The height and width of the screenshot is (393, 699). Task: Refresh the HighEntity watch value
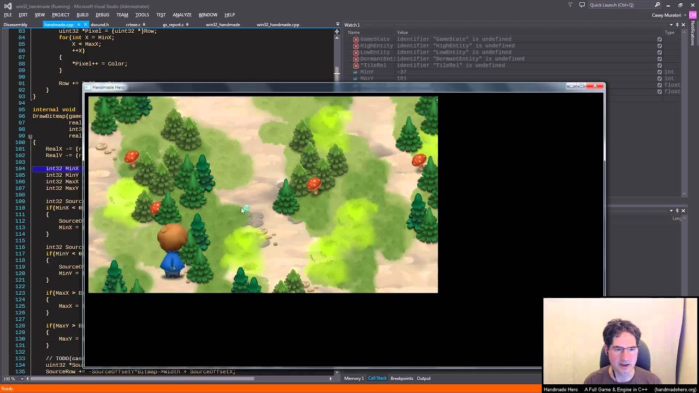[659, 46]
